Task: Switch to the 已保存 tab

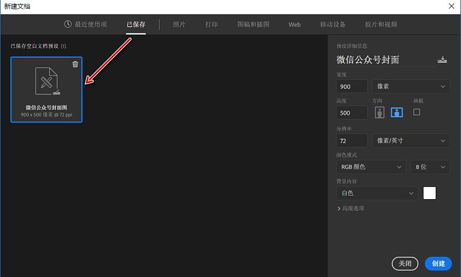Action: pyautogui.click(x=136, y=24)
